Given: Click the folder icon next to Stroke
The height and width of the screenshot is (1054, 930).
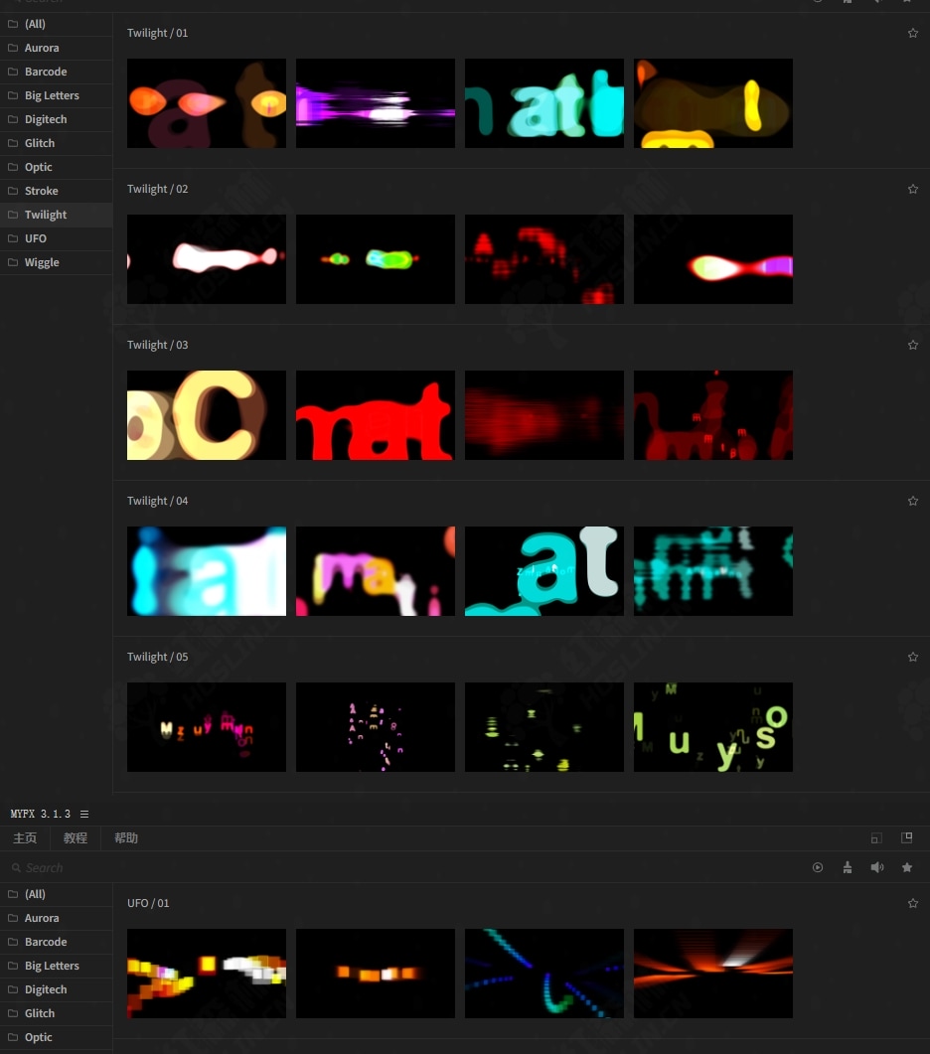Looking at the screenshot, I should pos(13,191).
